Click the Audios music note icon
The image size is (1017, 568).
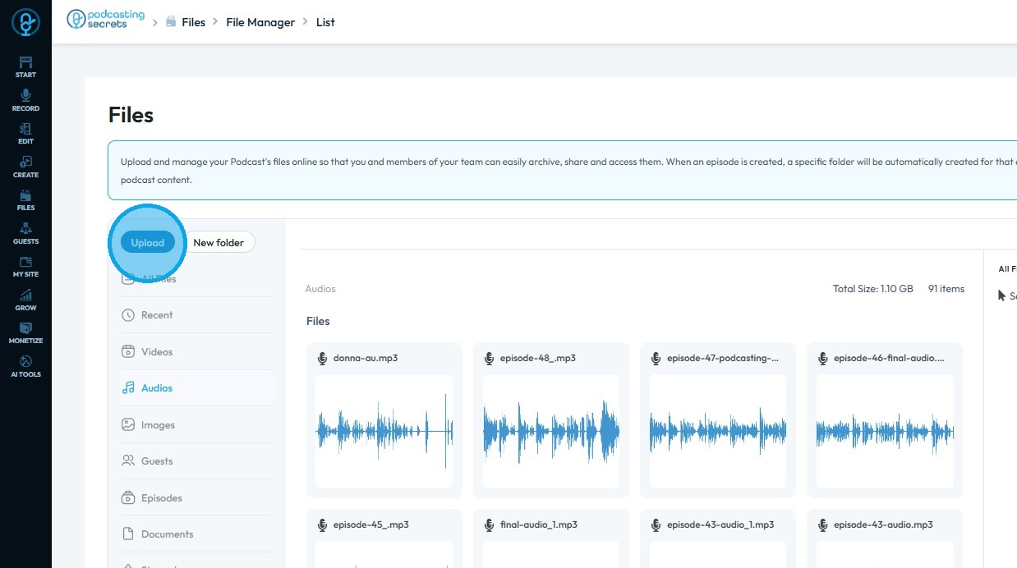(128, 387)
